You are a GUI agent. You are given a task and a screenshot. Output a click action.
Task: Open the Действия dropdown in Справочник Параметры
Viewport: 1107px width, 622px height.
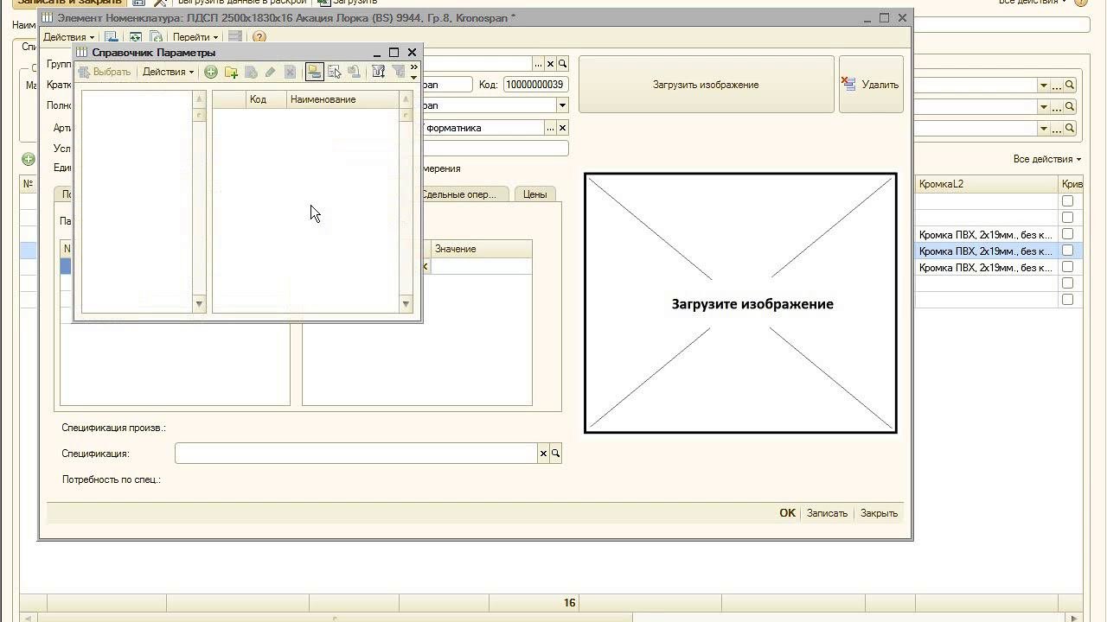[x=168, y=73]
